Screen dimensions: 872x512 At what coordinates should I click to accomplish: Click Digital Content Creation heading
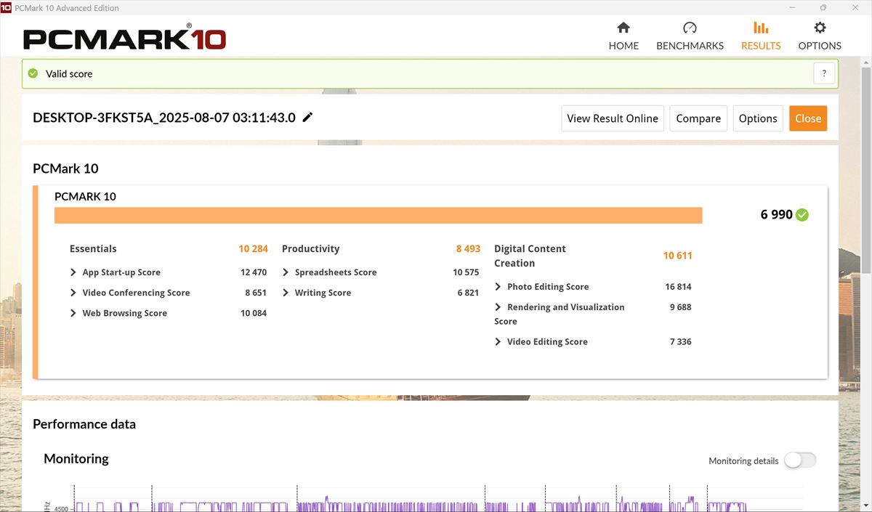[530, 256]
